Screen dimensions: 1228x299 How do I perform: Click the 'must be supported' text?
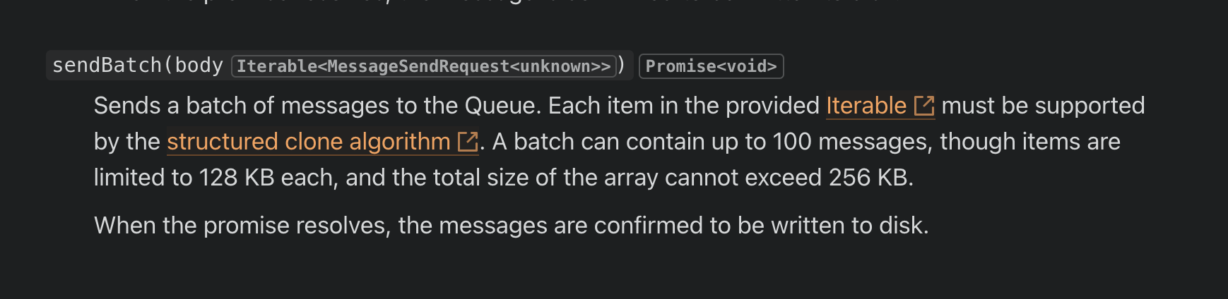point(1043,106)
